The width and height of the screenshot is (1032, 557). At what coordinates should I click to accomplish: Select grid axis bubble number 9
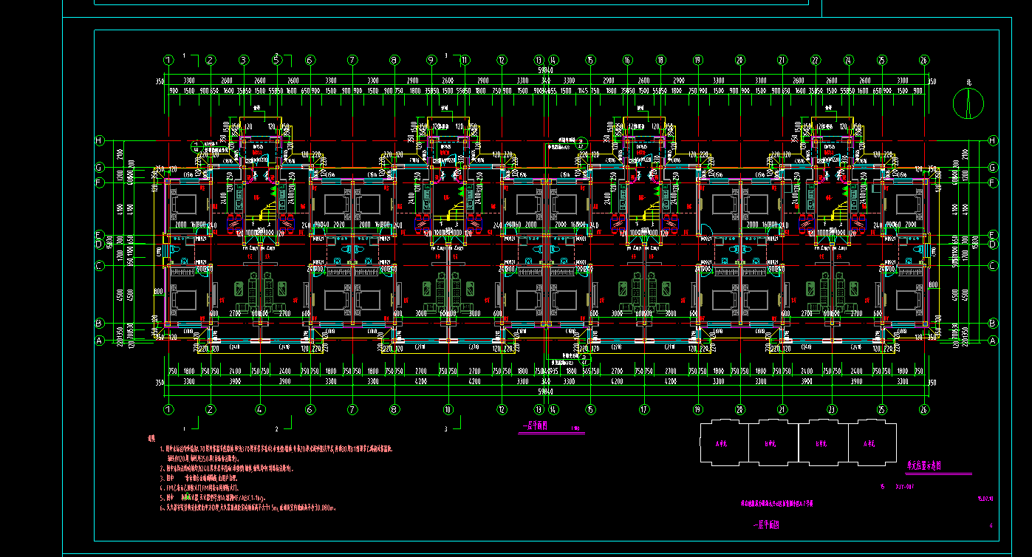pos(431,60)
